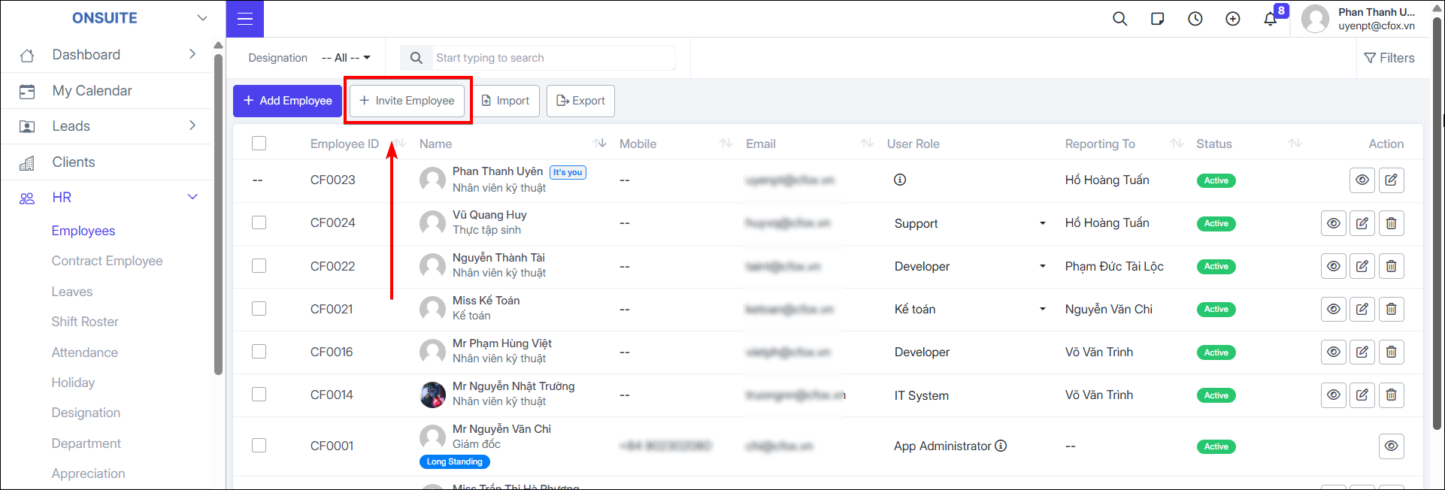Select checkbox for employee CF0022
The image size is (1445, 490).
pyautogui.click(x=259, y=265)
